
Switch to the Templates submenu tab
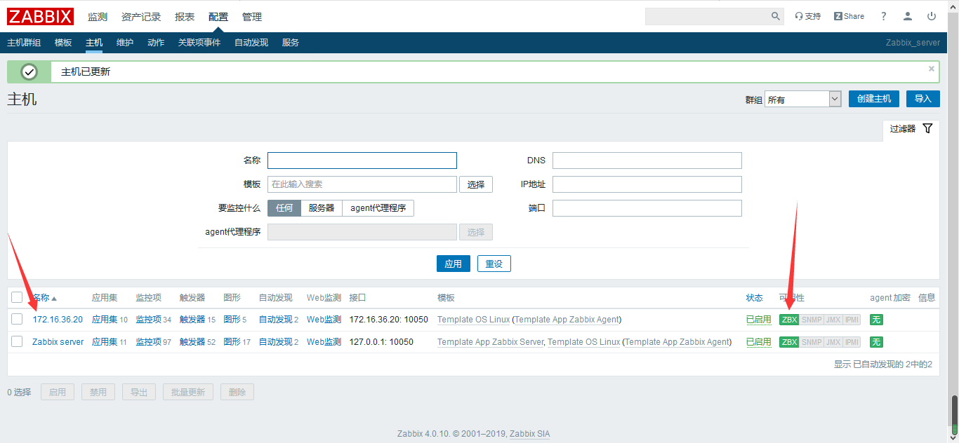click(63, 43)
